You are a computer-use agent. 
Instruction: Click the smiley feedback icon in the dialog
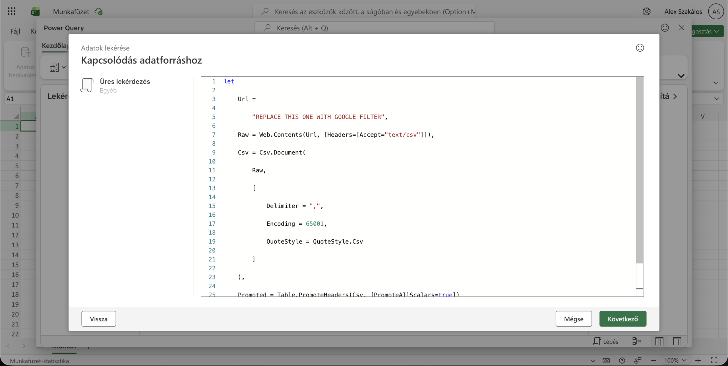[x=640, y=48]
